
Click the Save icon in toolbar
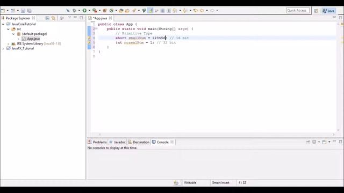pos(23,11)
